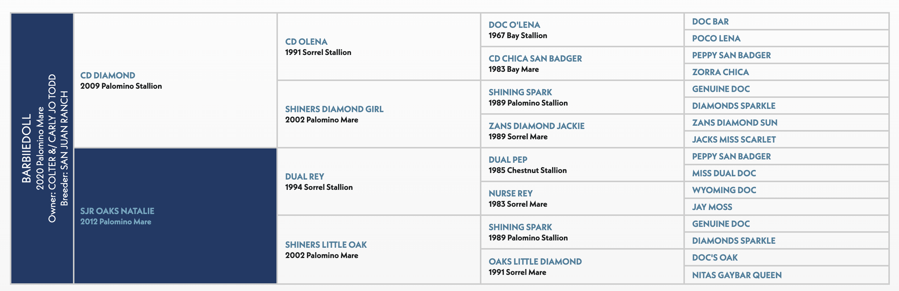Open SHINERS LITTLE OAK entry
899x291 pixels.
click(326, 245)
